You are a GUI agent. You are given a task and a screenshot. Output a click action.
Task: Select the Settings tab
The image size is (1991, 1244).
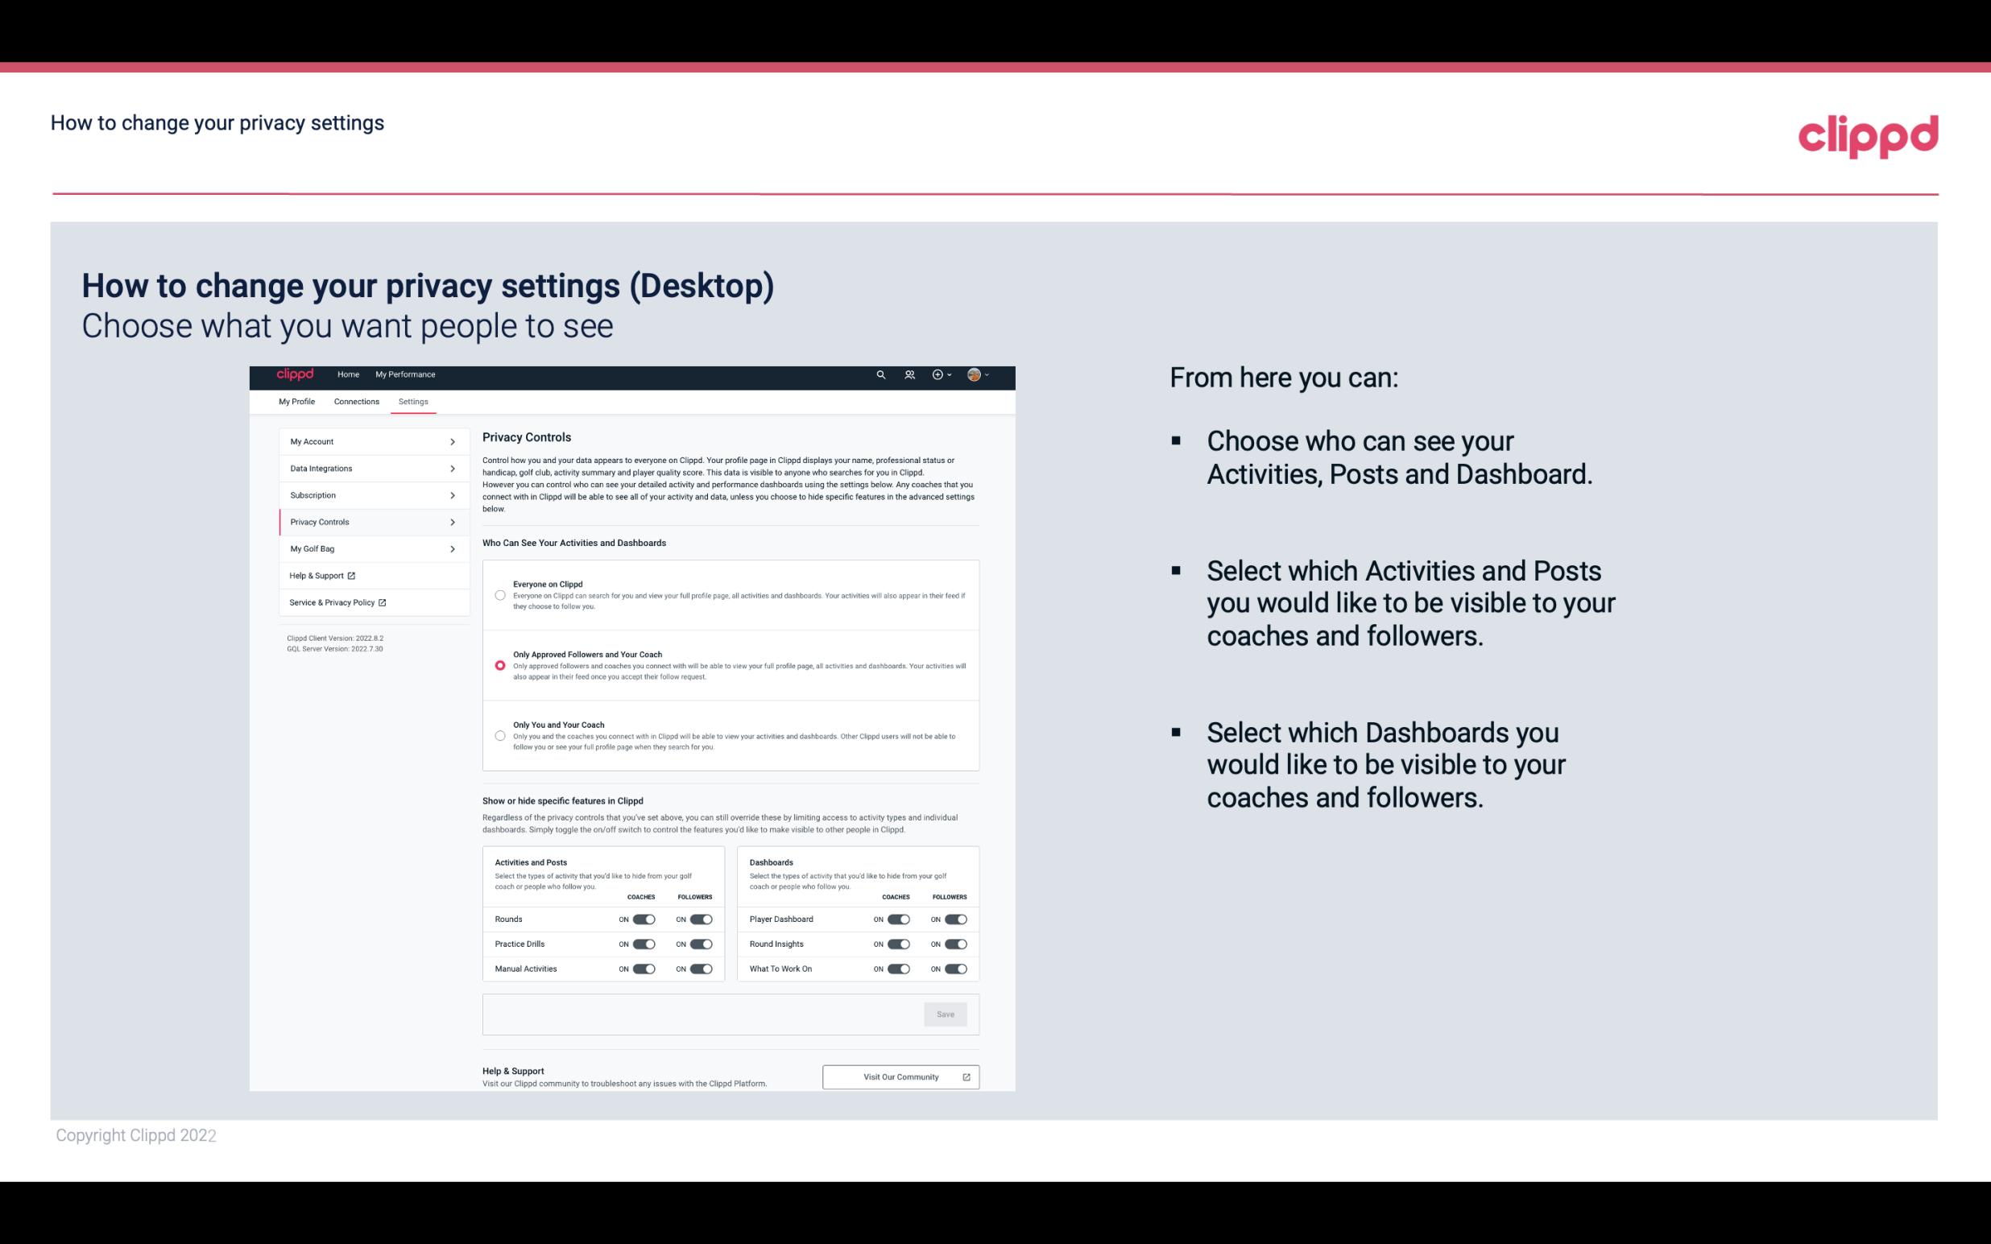(413, 401)
